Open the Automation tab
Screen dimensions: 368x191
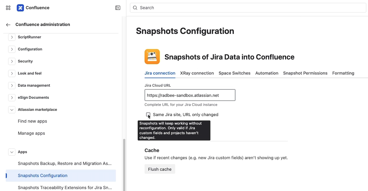pyautogui.click(x=267, y=73)
